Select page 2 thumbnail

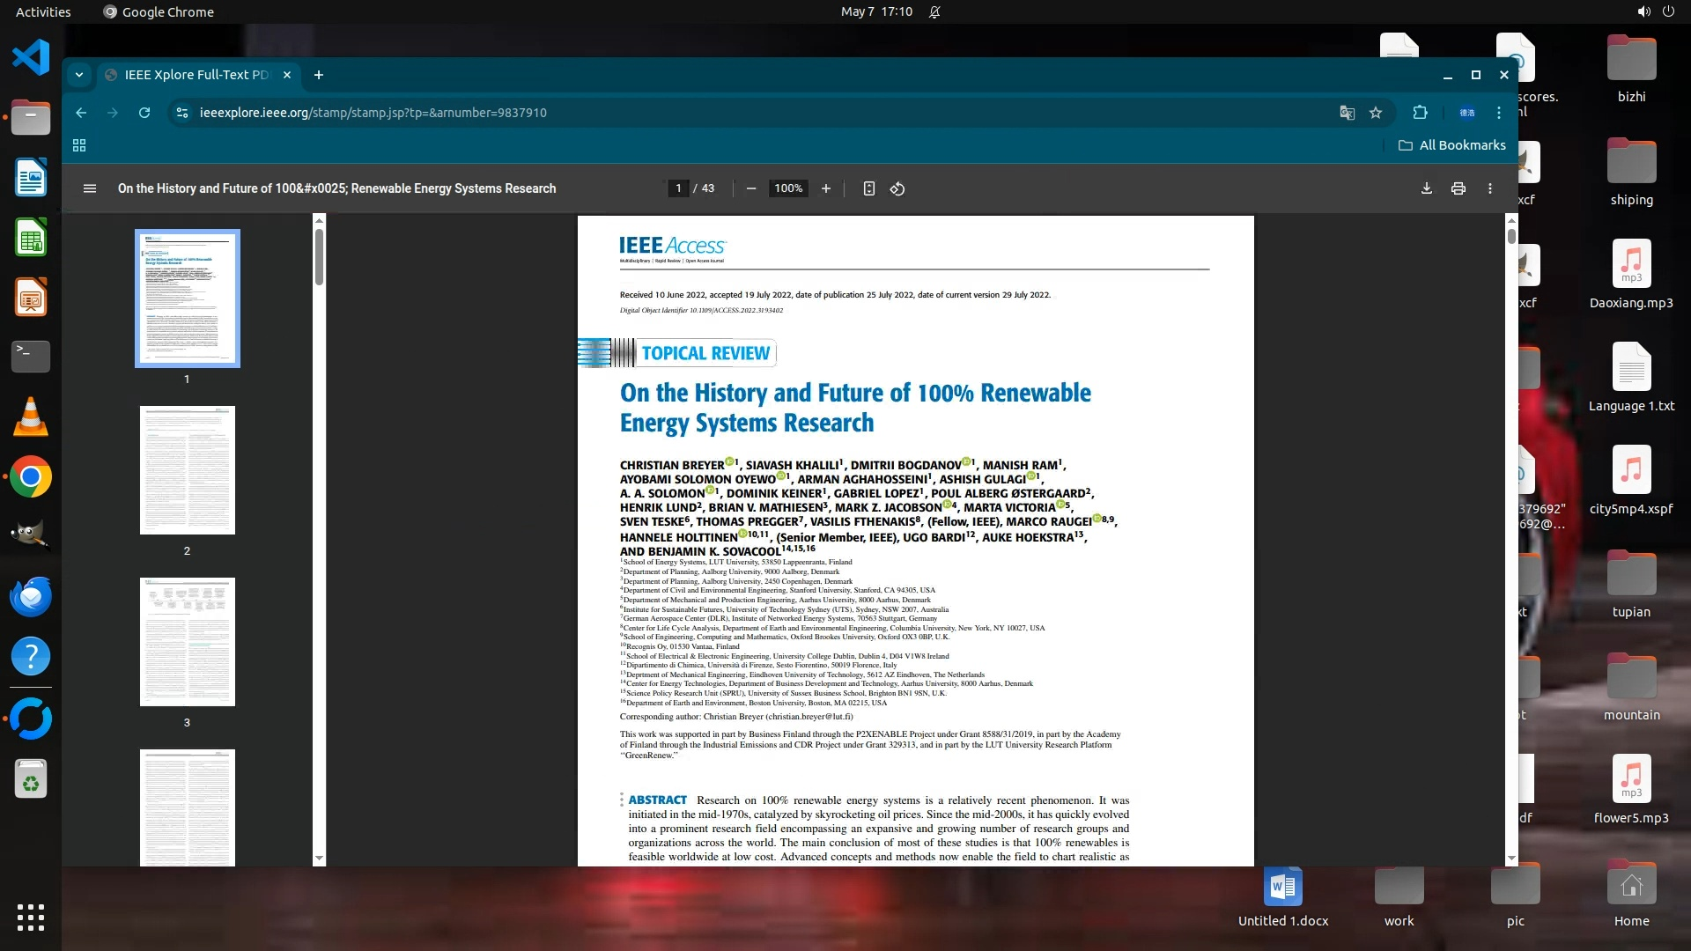(187, 470)
